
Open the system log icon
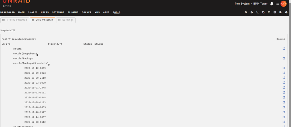(x=281, y=12)
